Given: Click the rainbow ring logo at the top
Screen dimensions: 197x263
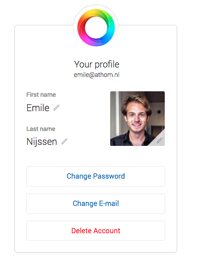Looking at the screenshot, I should pos(96,28).
